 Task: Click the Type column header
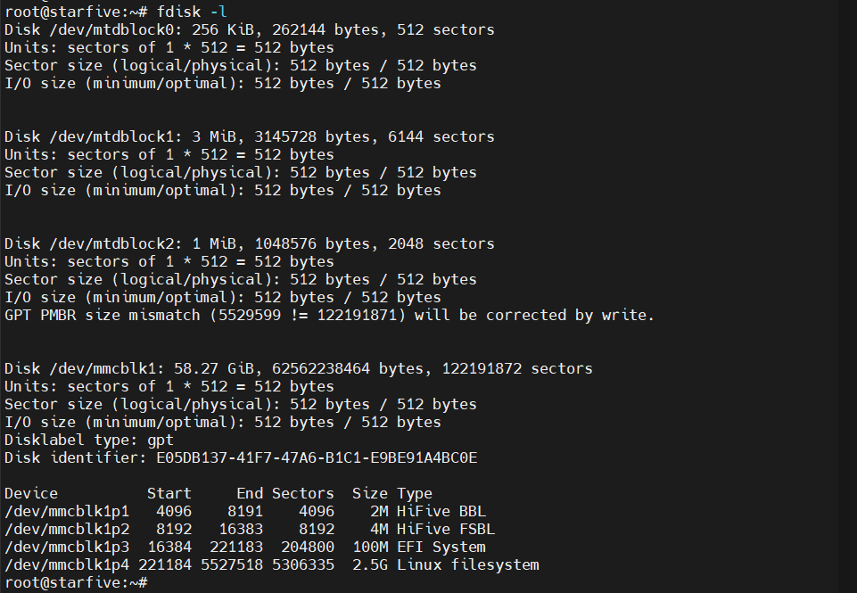415,493
